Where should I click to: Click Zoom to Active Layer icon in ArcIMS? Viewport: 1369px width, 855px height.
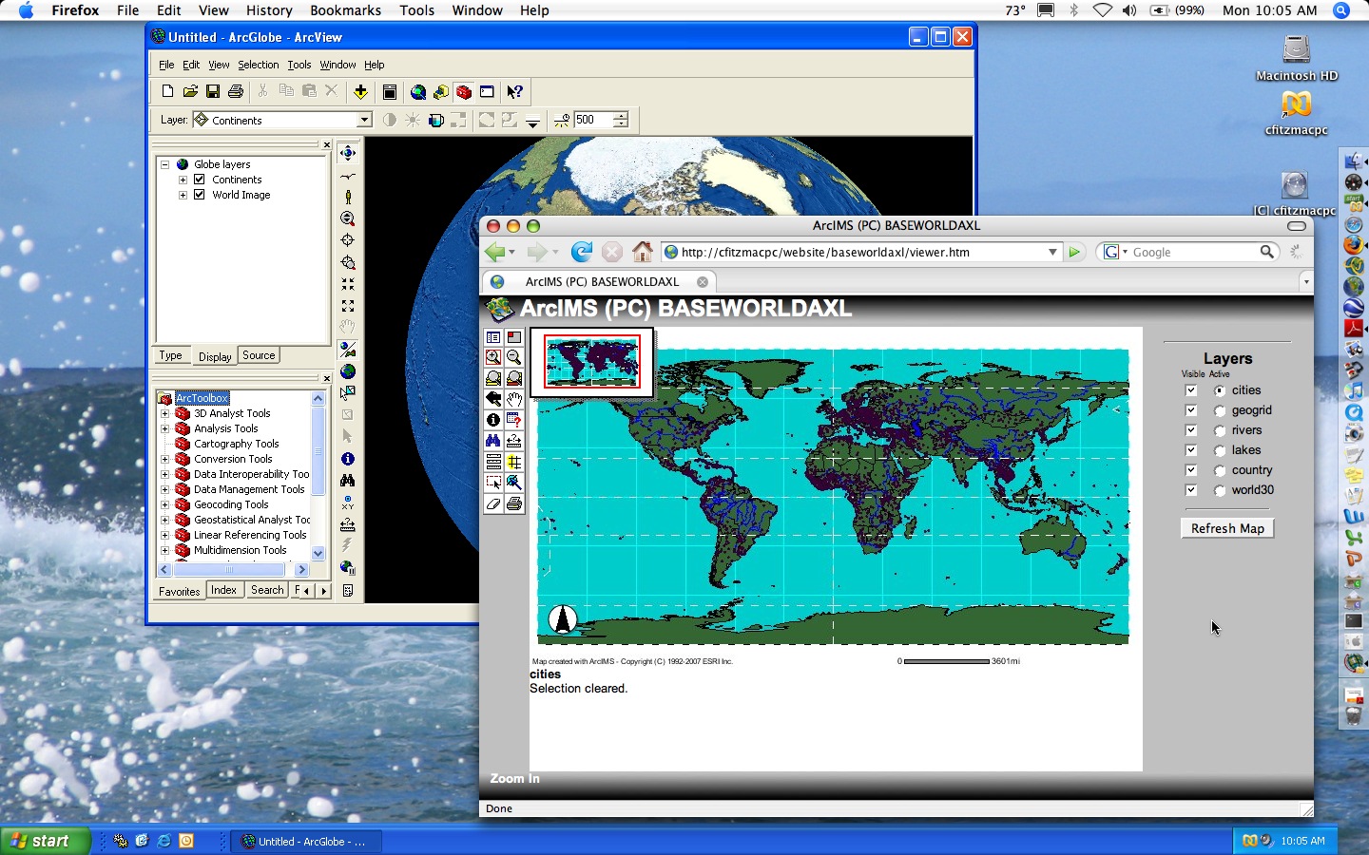coord(514,378)
